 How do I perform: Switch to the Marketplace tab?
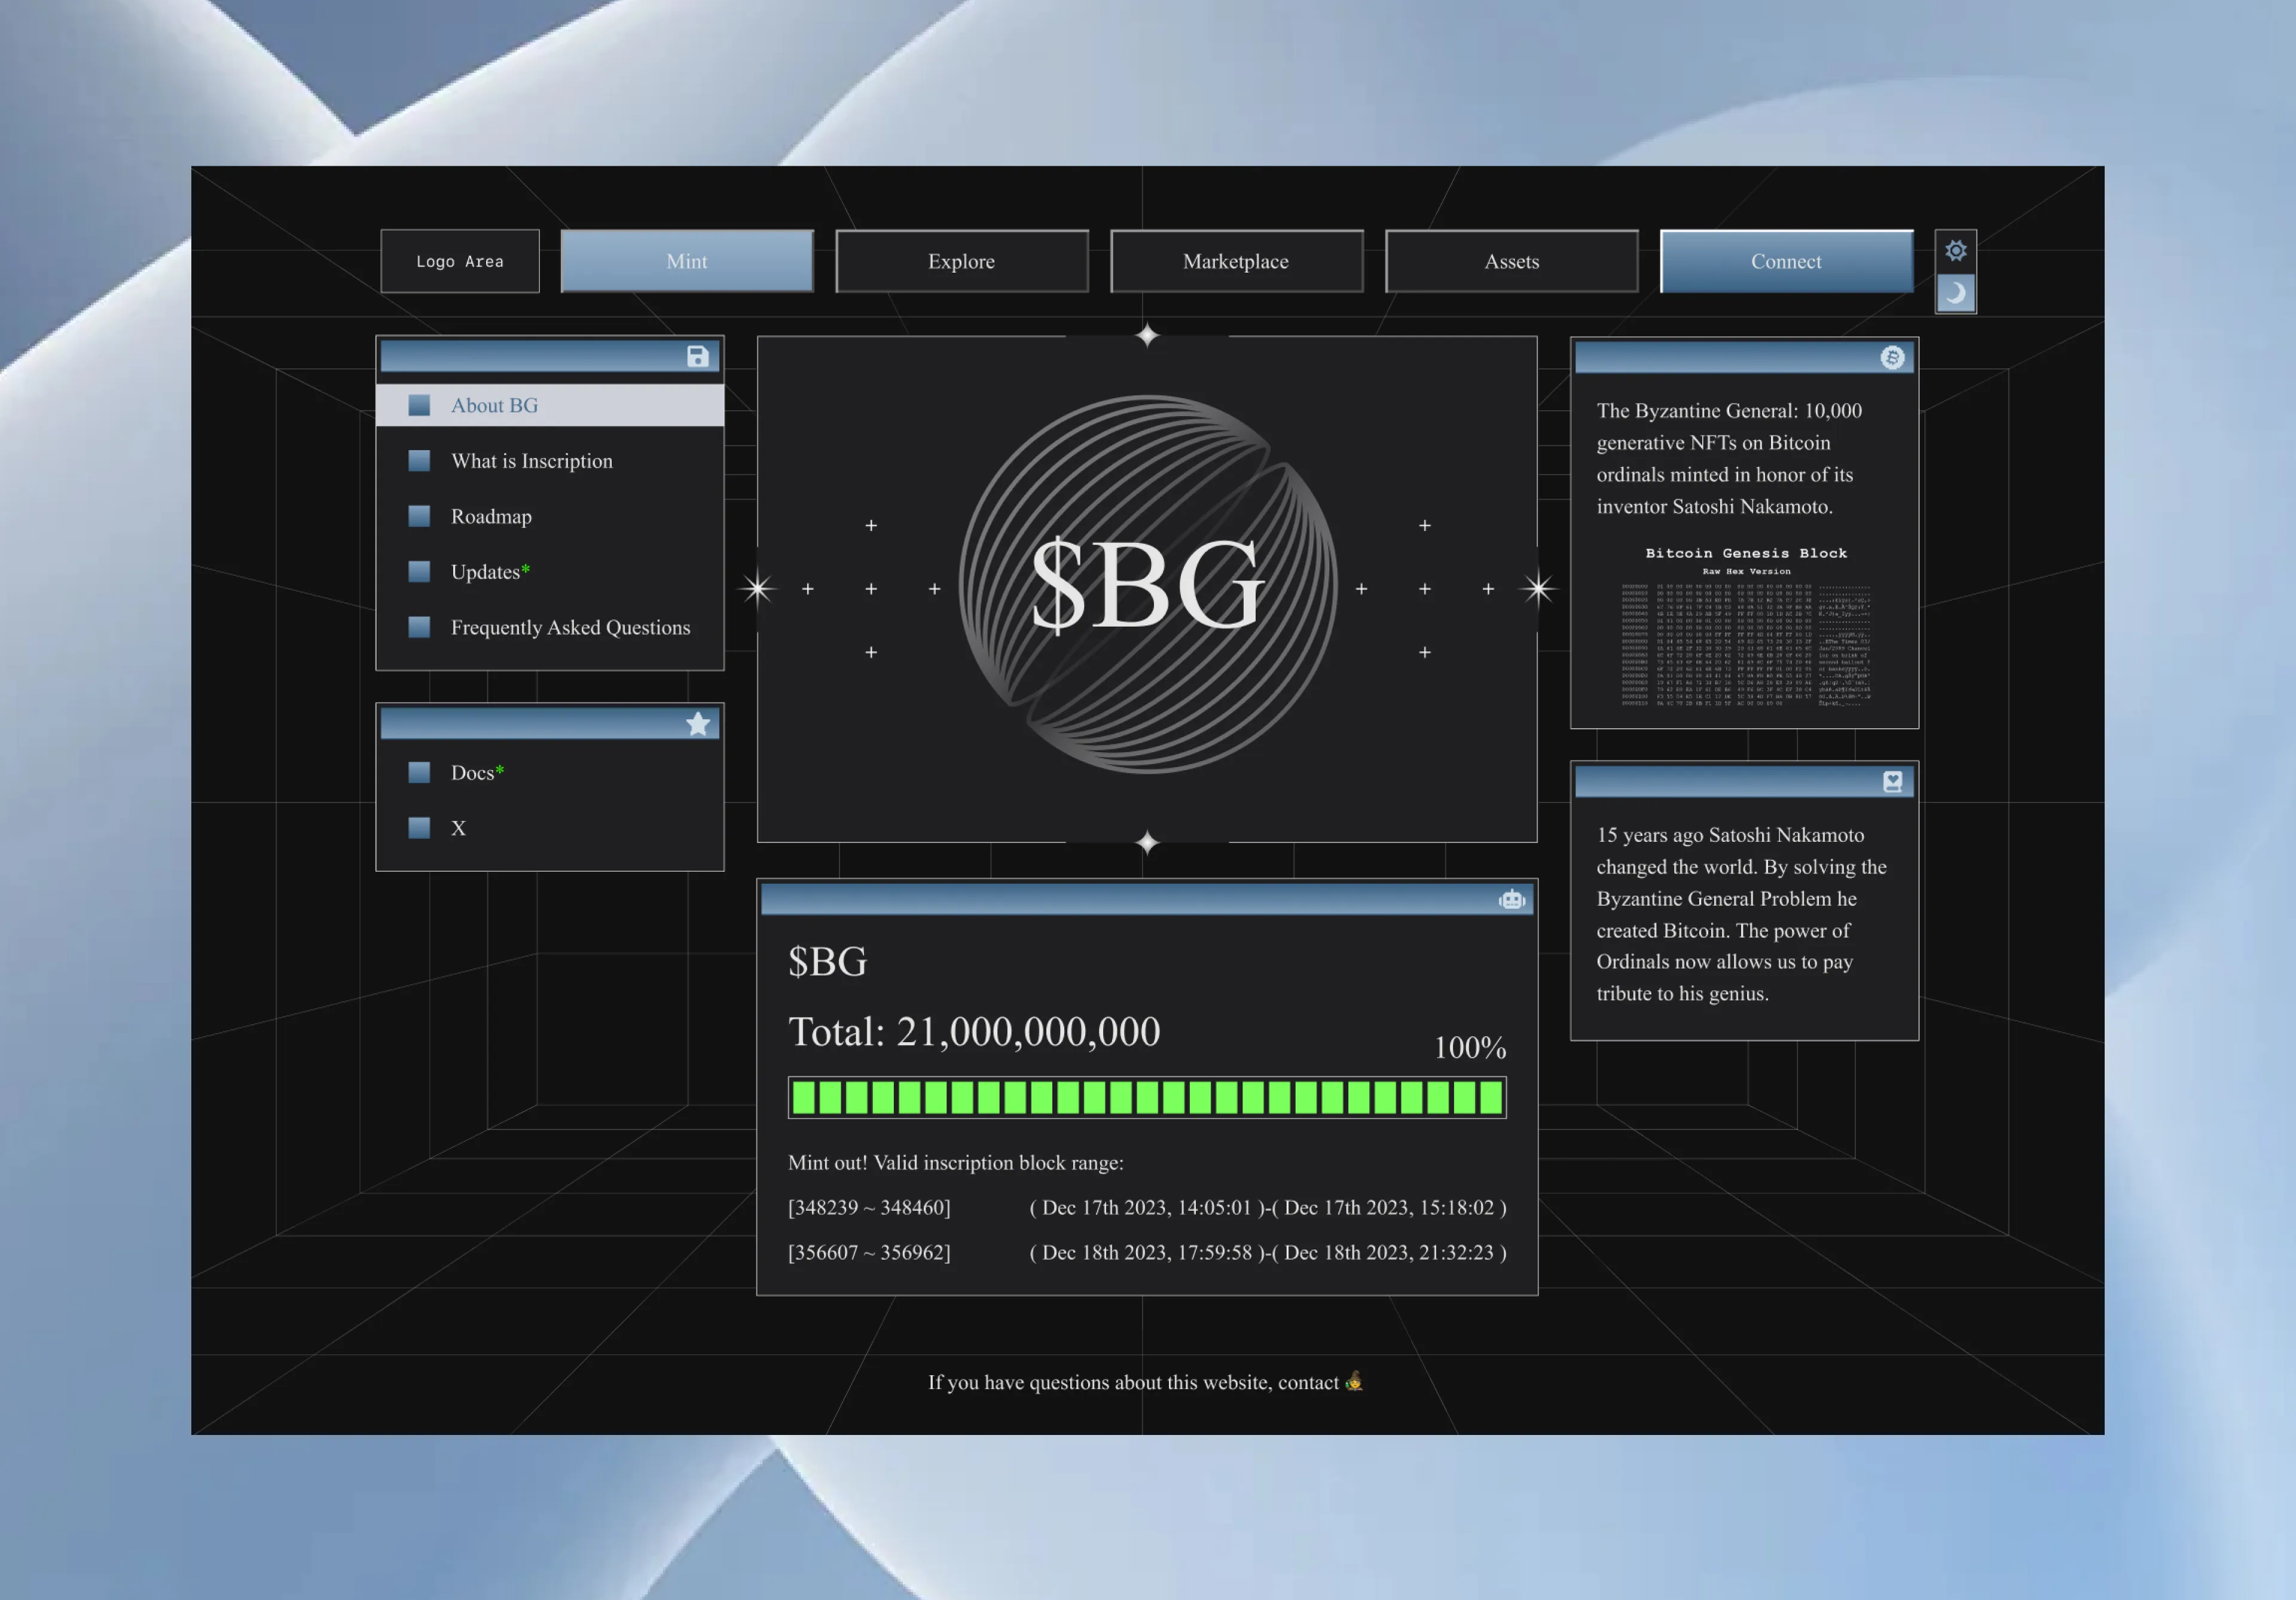(1236, 261)
